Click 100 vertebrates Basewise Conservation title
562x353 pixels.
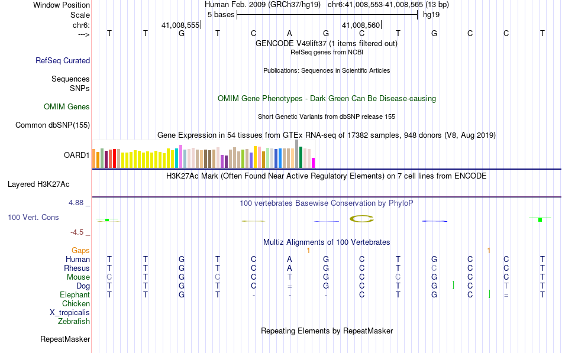tap(327, 203)
